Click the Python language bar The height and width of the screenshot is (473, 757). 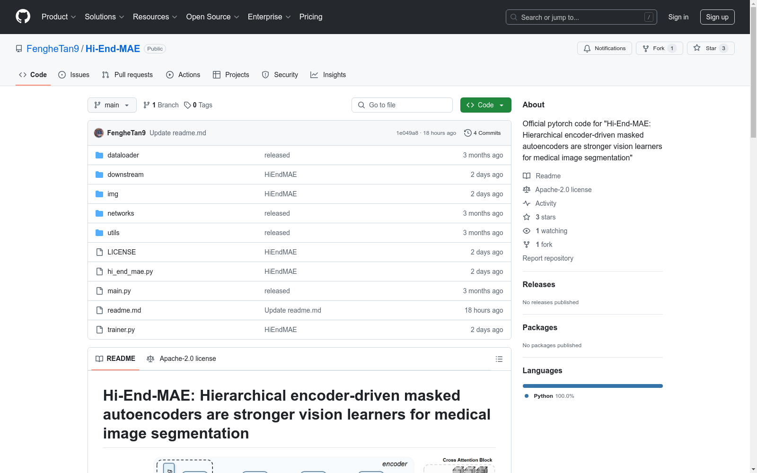(x=592, y=386)
